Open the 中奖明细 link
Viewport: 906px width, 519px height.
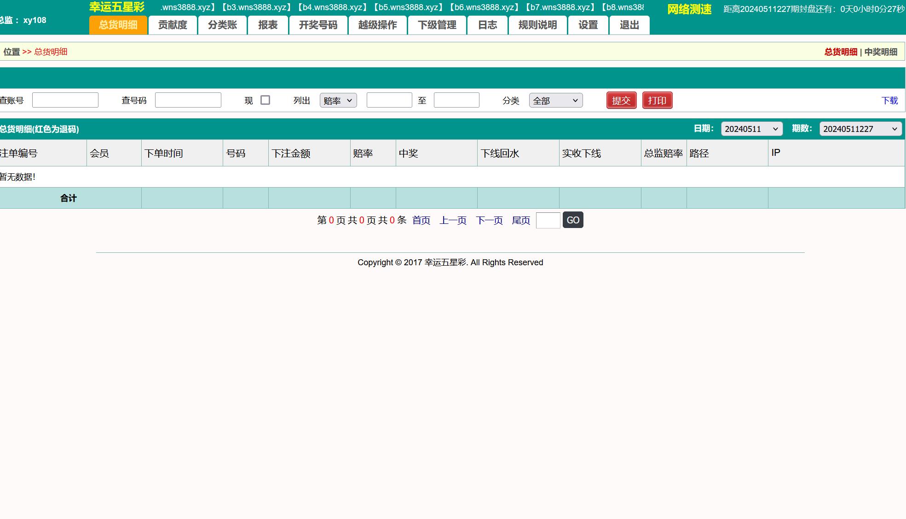click(x=881, y=52)
